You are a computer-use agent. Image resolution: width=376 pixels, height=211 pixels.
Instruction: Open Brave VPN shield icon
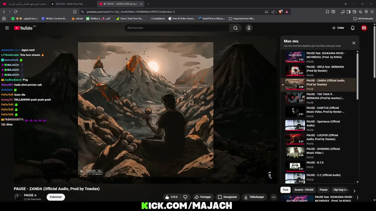click(x=366, y=12)
